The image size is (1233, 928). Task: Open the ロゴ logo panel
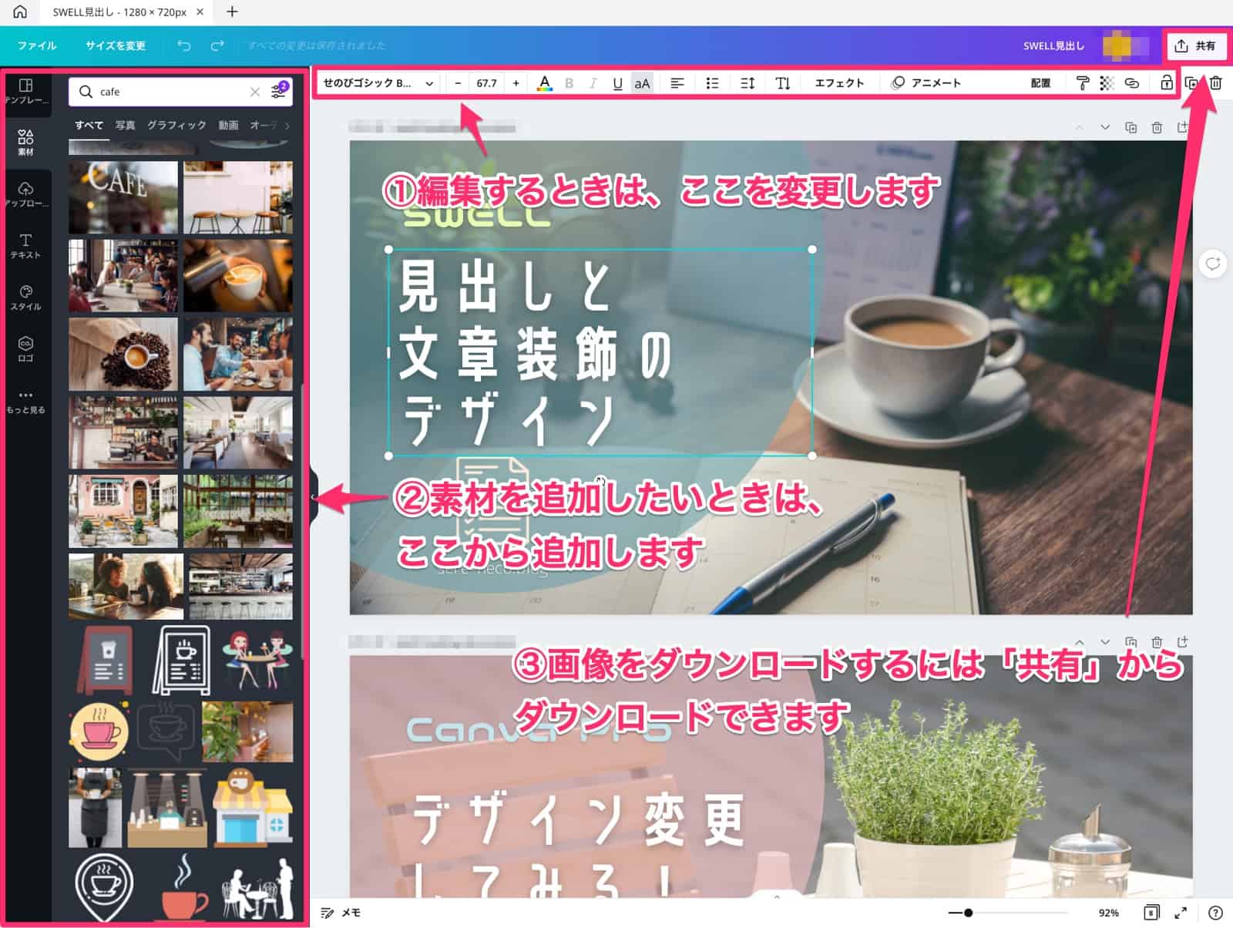(25, 349)
